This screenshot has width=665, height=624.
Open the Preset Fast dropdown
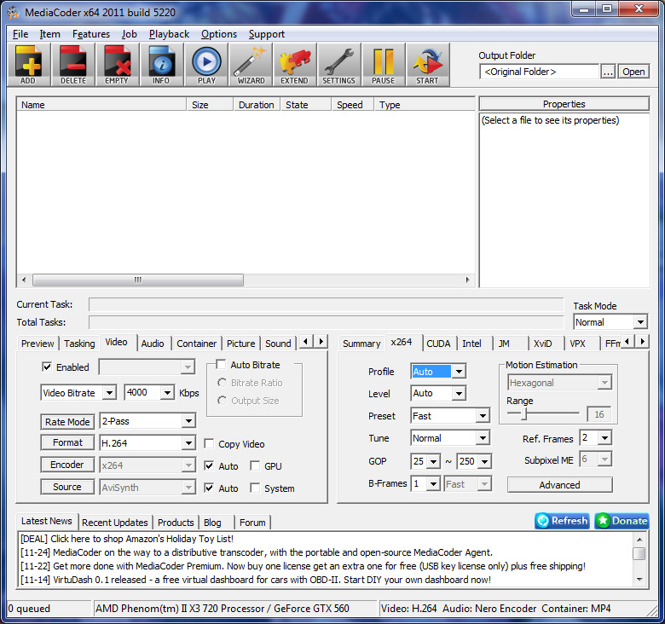pos(483,416)
